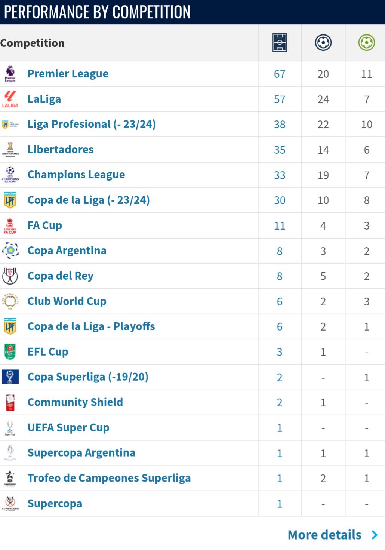385x550 pixels.
Task: Open Trofeo de Campeones Superliga link
Action: tap(109, 478)
